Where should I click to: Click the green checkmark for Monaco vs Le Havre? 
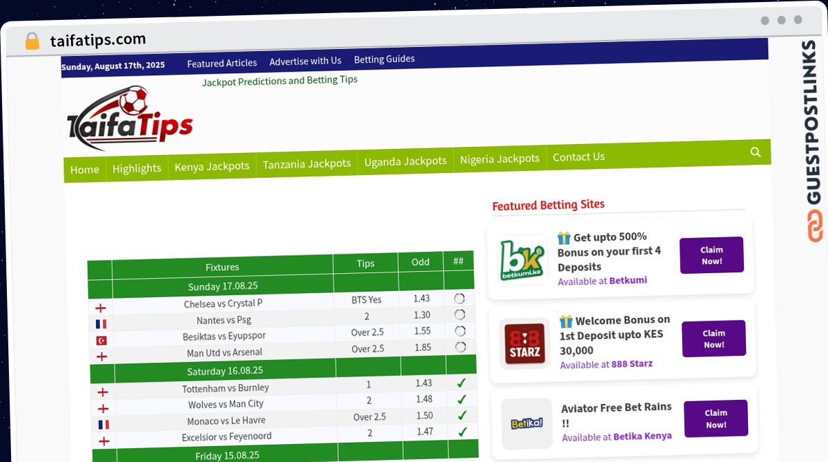[462, 415]
